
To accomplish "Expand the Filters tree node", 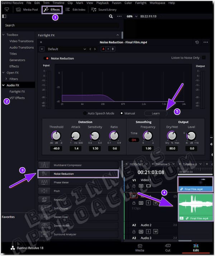I will point(6,79).
